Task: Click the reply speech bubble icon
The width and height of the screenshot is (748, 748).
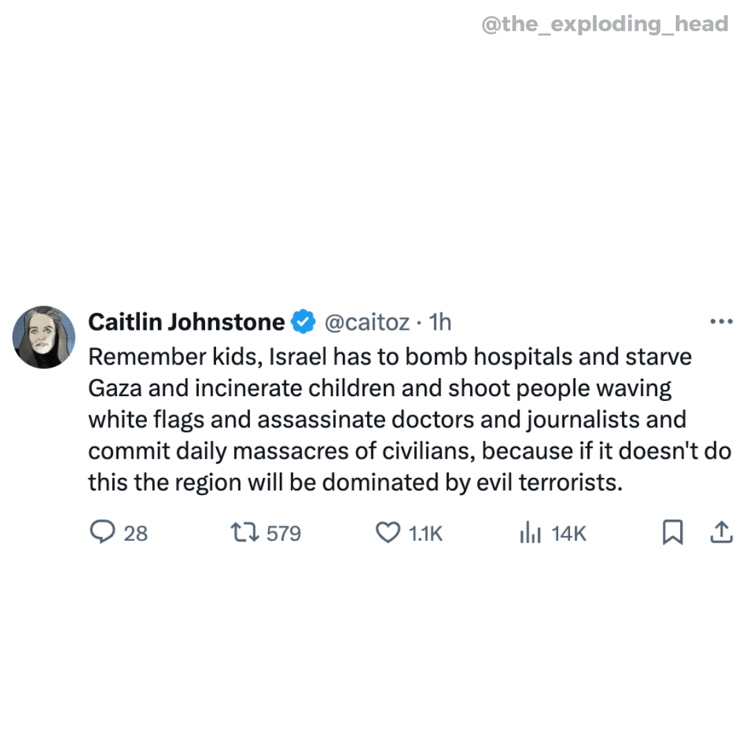Action: (x=102, y=533)
